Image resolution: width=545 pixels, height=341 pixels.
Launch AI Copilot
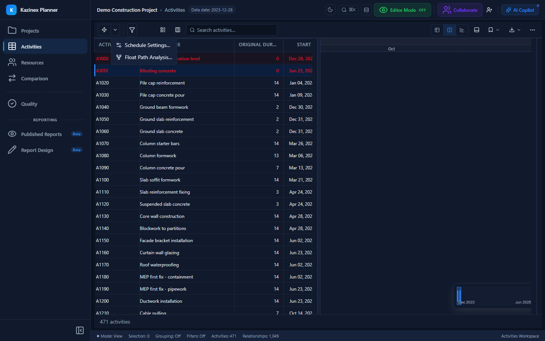[x=520, y=10]
